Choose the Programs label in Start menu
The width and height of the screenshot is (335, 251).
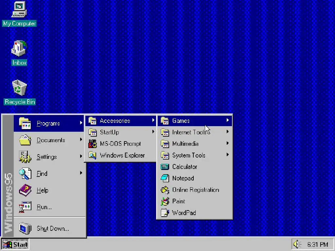pyautogui.click(x=48, y=124)
